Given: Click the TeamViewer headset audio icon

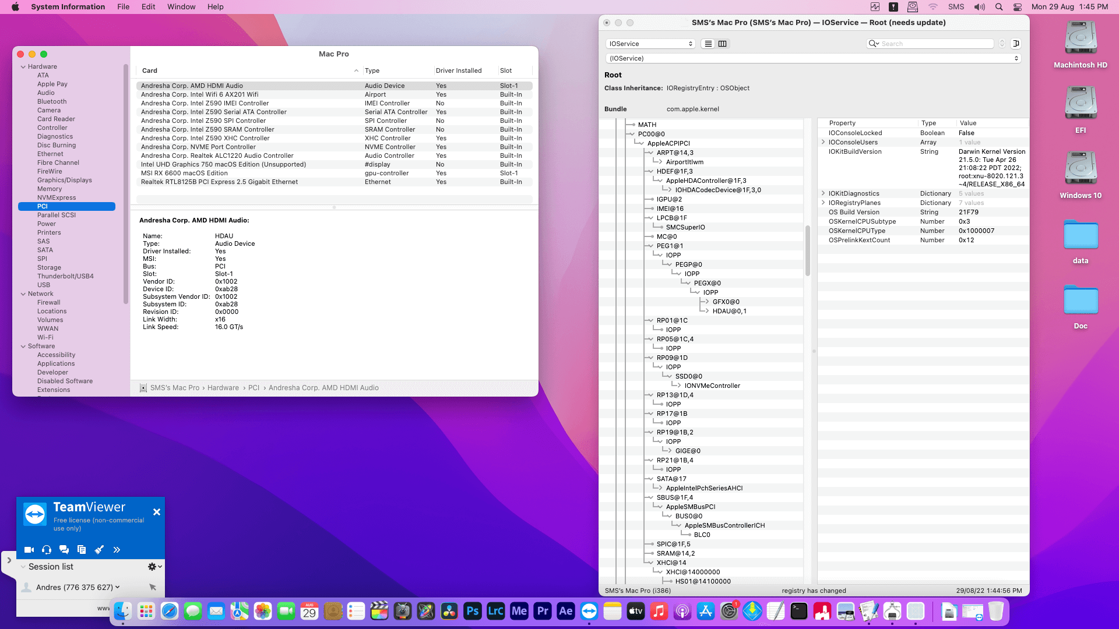Looking at the screenshot, I should click(47, 550).
